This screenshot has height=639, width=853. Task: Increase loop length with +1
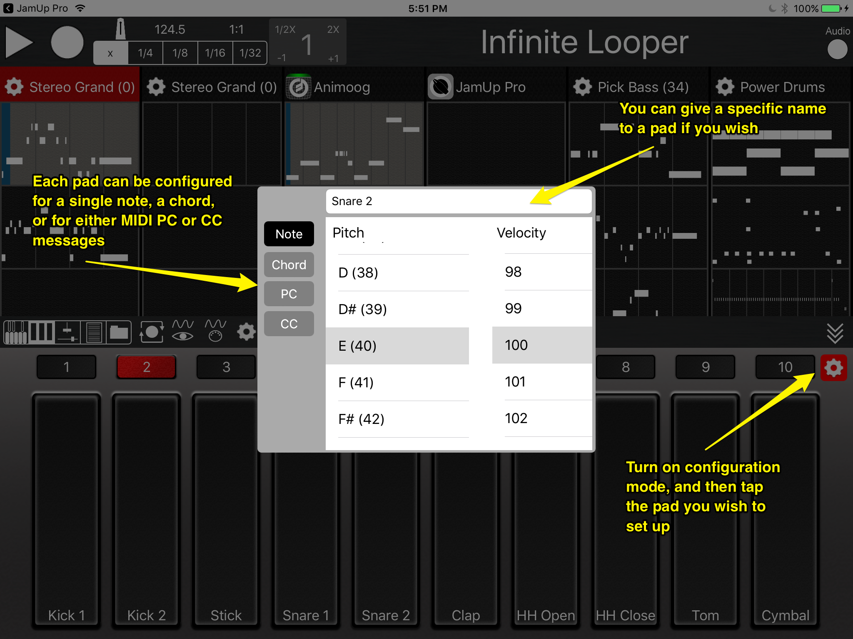333,58
